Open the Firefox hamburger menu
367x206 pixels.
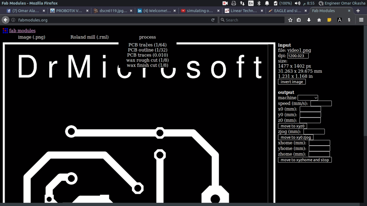click(361, 20)
